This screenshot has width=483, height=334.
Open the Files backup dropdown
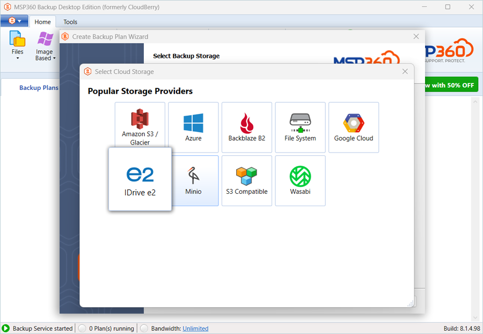tap(18, 47)
